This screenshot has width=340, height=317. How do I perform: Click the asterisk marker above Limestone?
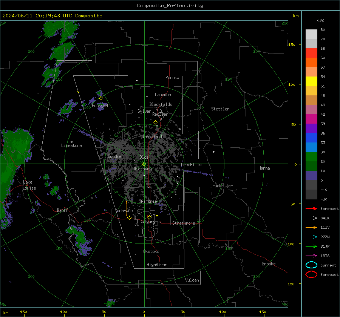pyautogui.click(x=71, y=142)
